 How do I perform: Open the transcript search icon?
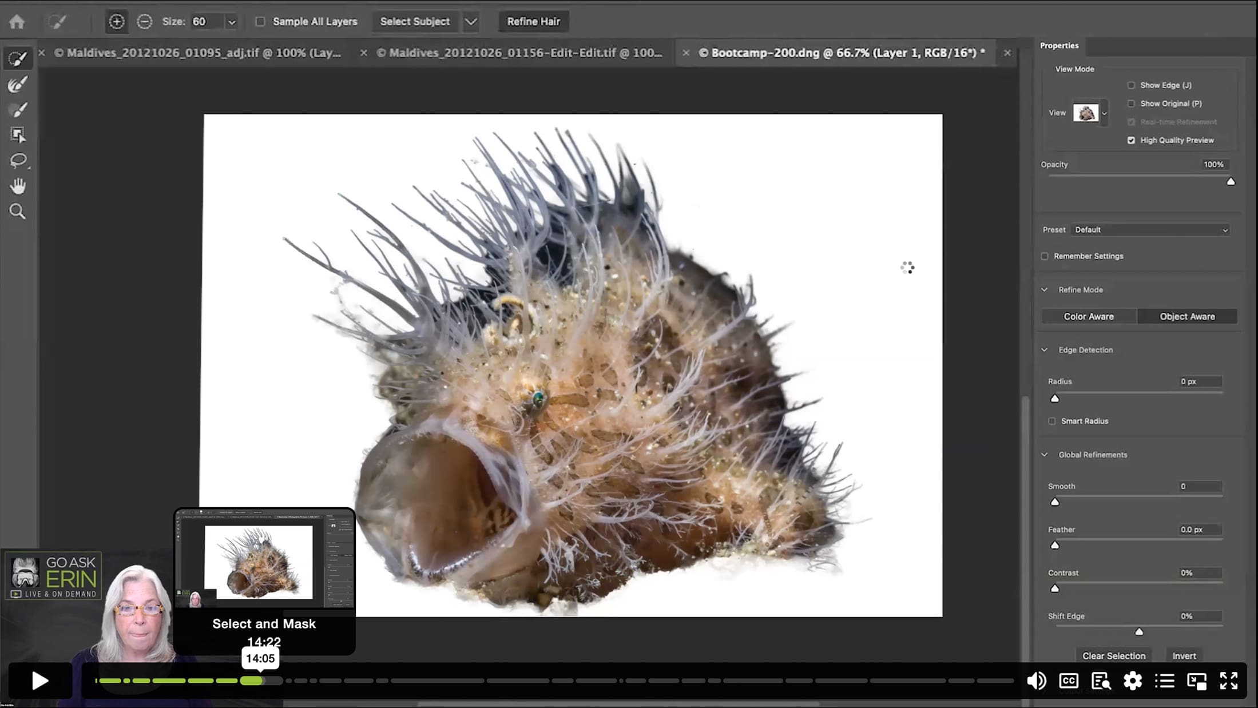tap(1101, 681)
